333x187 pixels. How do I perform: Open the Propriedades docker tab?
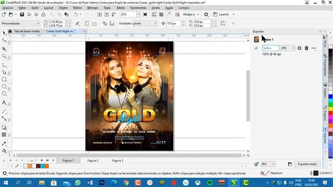coord(325,65)
